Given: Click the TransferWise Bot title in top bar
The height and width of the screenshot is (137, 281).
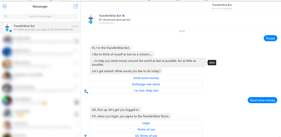Looking at the screenshot, I should (x=222, y=5).
